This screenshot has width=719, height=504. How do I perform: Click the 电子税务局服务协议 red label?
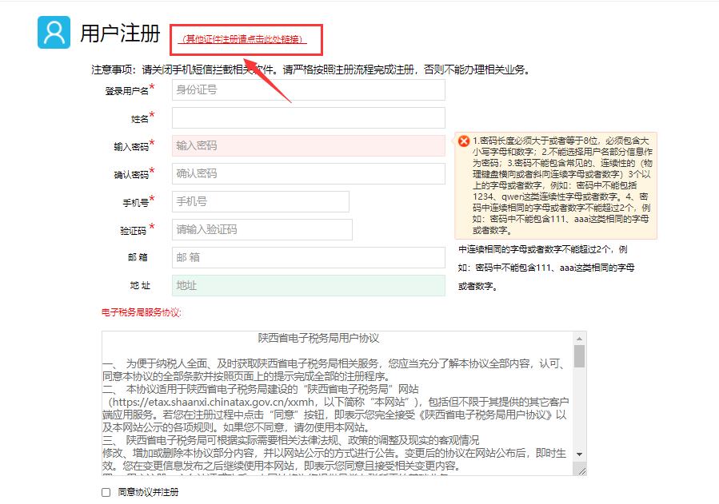(142, 312)
